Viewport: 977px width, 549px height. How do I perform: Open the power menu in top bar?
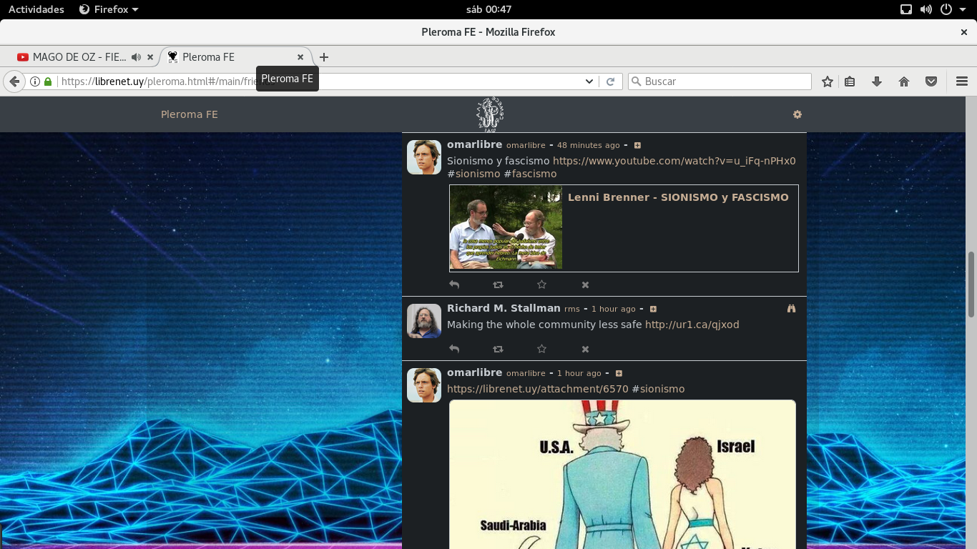click(953, 9)
